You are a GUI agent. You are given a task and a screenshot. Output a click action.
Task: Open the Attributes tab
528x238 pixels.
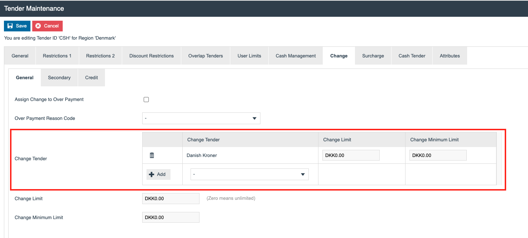pyautogui.click(x=450, y=56)
